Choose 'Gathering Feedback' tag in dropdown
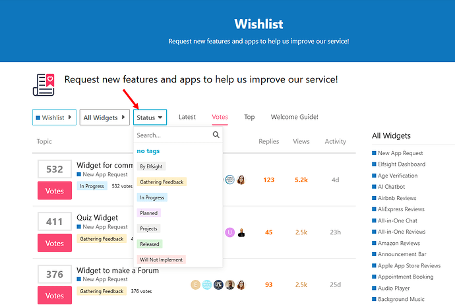The image size is (455, 305). (x=162, y=182)
